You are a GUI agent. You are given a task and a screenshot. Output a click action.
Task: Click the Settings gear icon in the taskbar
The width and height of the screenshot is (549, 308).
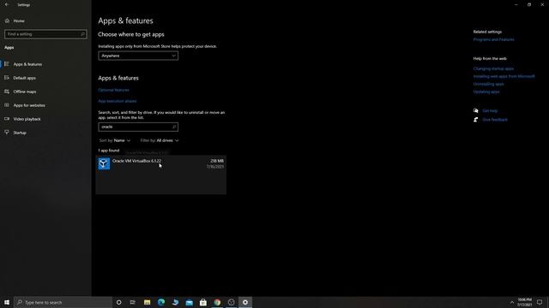[245, 302]
